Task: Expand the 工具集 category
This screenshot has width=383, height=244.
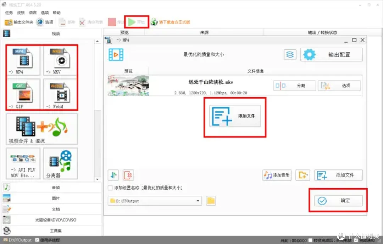Action: (51, 231)
